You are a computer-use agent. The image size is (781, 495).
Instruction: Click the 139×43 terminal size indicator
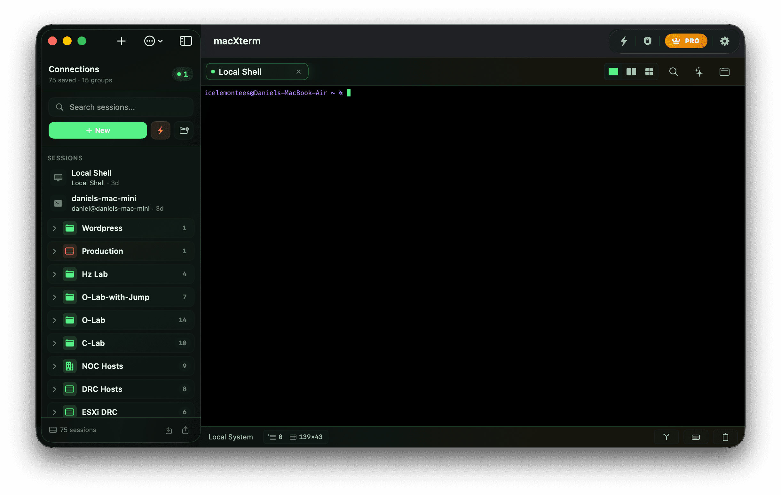[306, 437]
